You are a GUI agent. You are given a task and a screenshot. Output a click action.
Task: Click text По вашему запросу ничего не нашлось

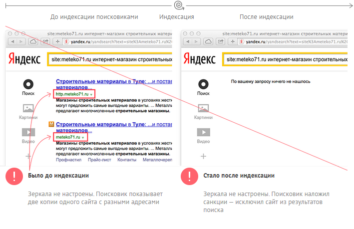coord(271,81)
